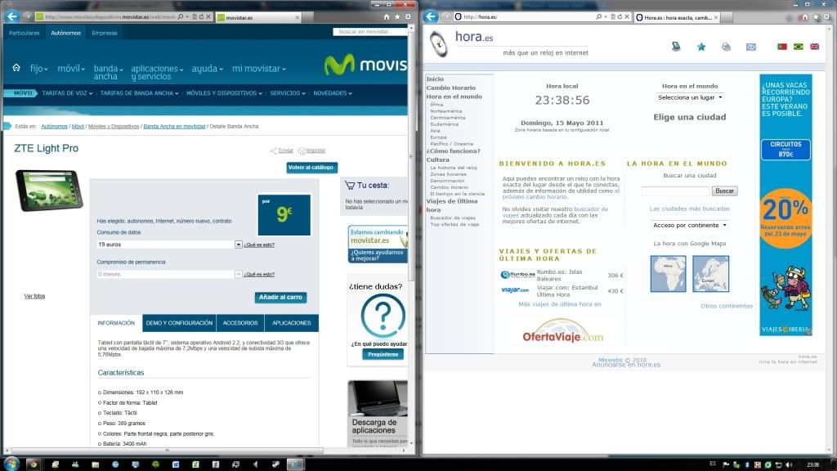Open the volume control in the system tray

pyautogui.click(x=789, y=464)
